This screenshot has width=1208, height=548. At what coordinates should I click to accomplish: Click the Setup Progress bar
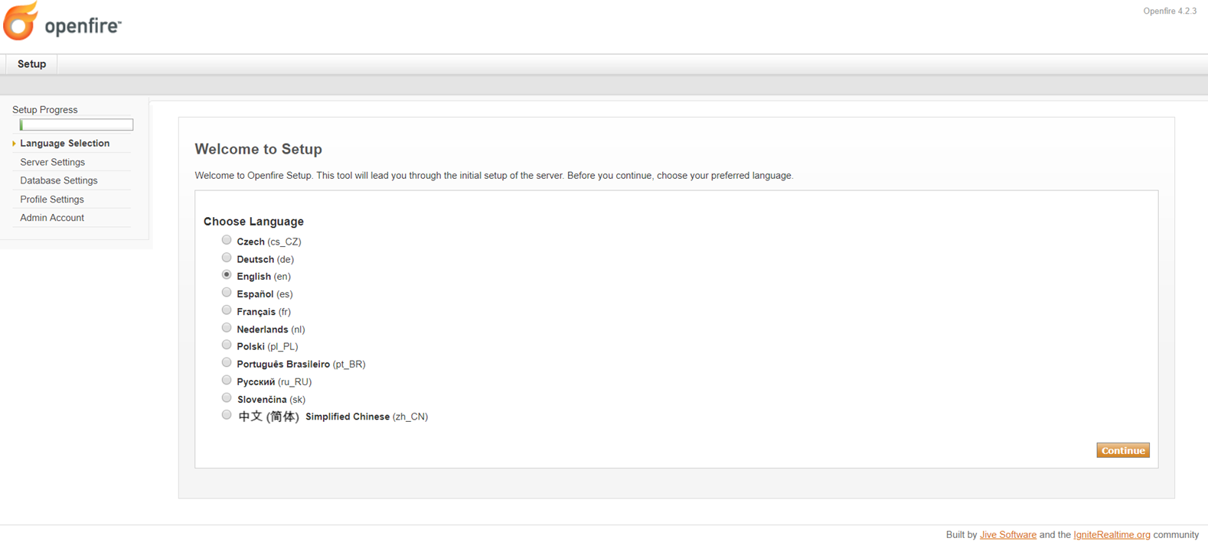pos(77,125)
